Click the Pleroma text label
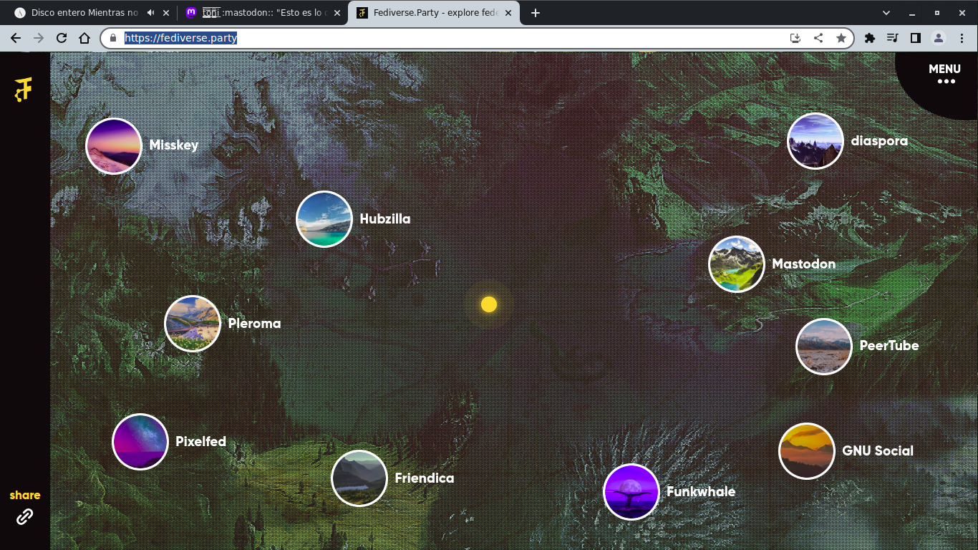The height and width of the screenshot is (550, 978). [254, 324]
